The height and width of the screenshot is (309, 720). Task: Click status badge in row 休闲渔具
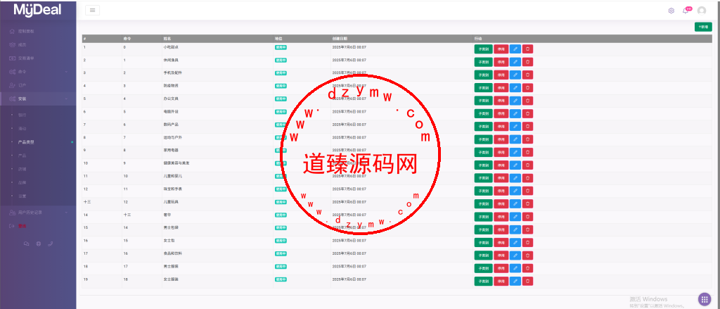point(281,60)
